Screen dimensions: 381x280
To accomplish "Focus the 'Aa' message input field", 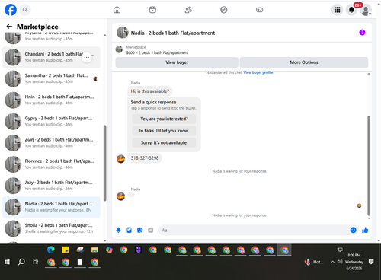I will coord(254,230).
